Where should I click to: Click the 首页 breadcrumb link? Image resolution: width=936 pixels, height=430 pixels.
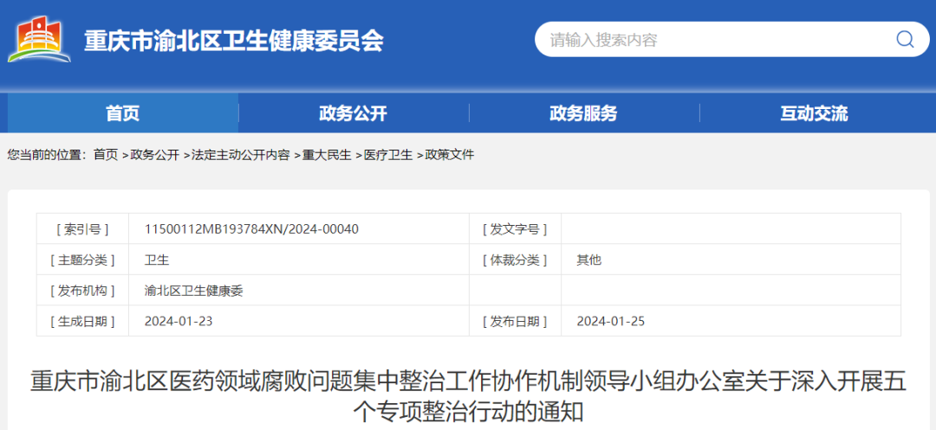(106, 155)
